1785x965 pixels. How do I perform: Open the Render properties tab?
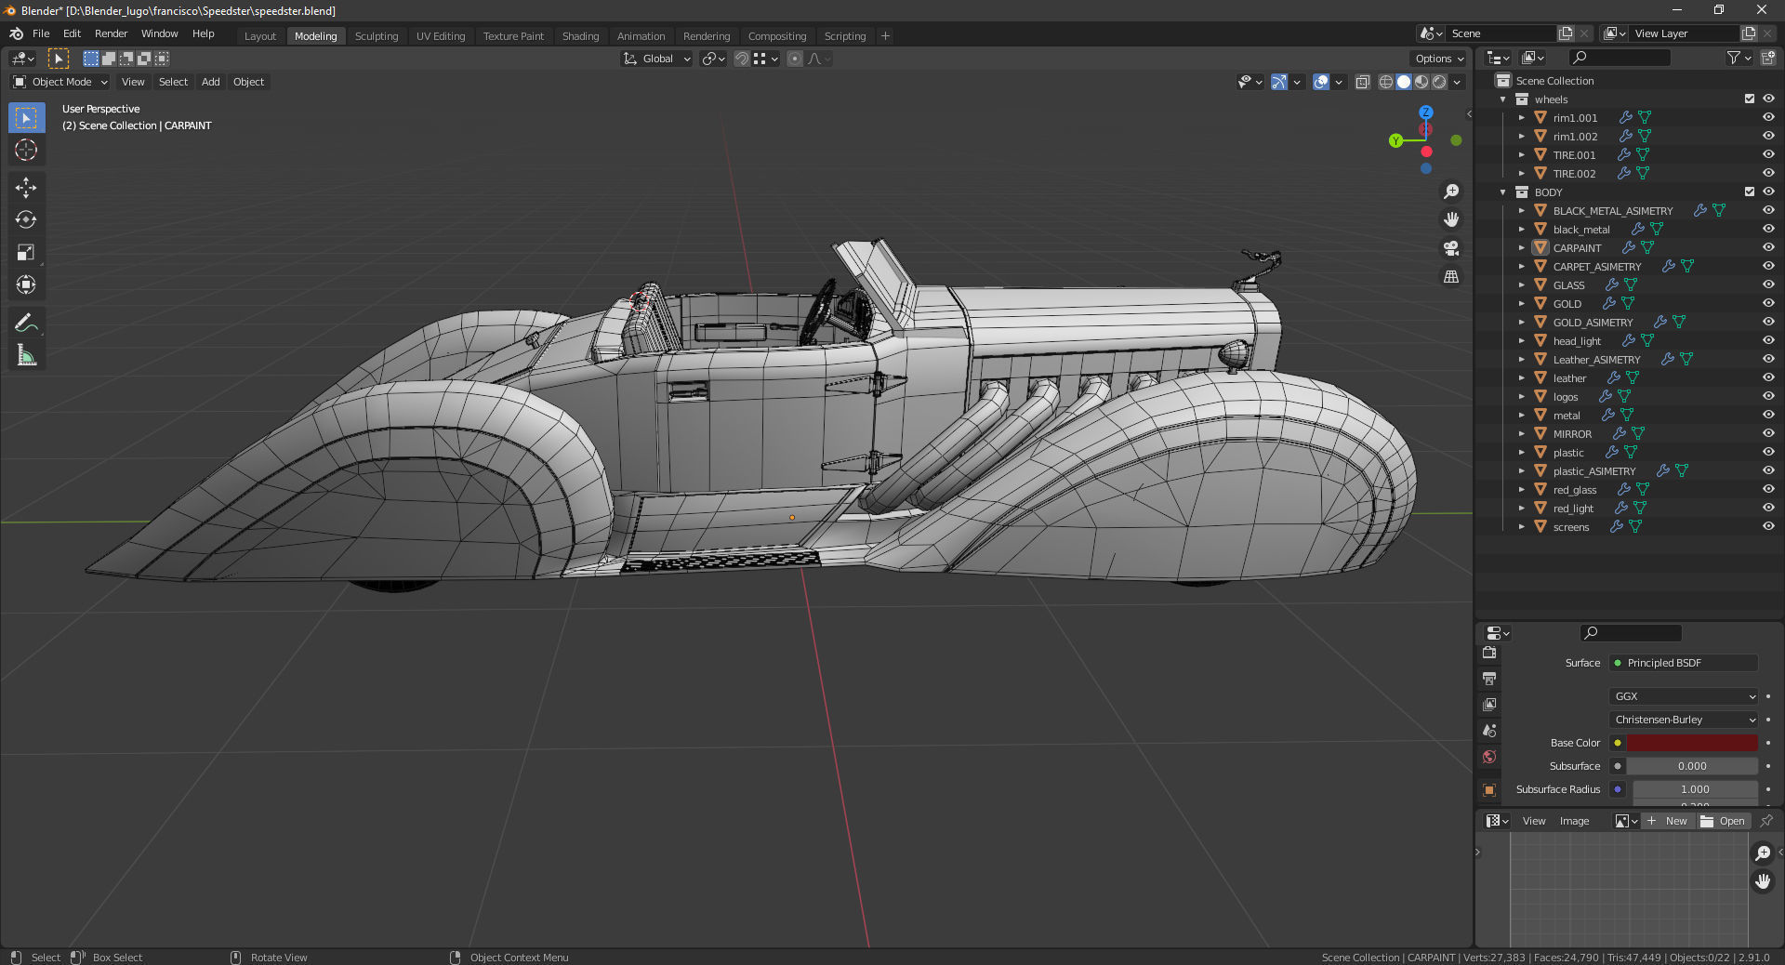[x=1489, y=653]
